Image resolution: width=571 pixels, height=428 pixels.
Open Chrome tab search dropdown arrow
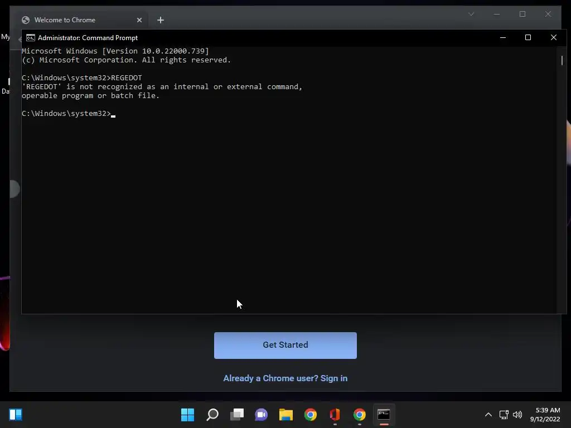pos(471,14)
